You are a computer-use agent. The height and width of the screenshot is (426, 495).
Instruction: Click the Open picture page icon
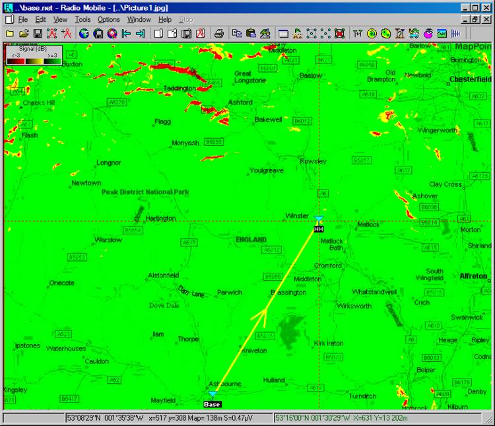pos(172,34)
